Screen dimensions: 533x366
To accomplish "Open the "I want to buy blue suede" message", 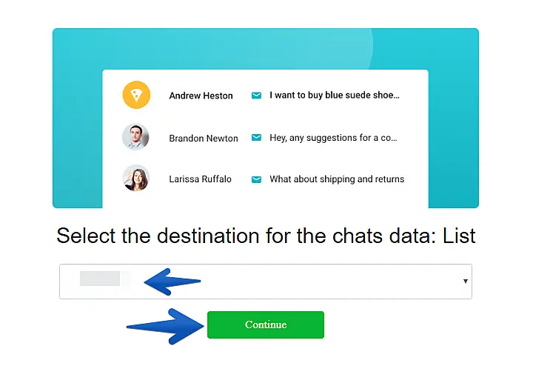I will pos(335,96).
